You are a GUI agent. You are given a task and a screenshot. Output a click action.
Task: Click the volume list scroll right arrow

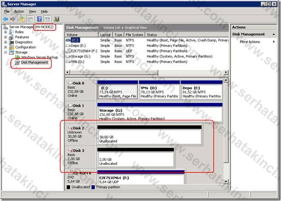coord(226,72)
